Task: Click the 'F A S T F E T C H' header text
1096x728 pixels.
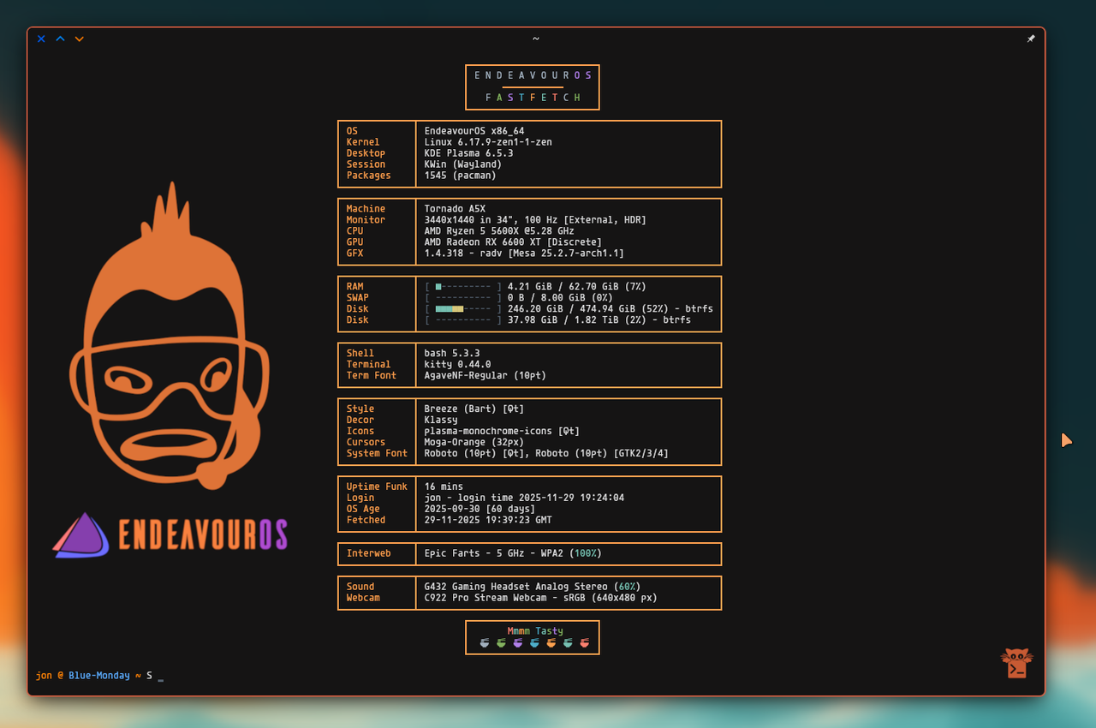Action: 533,98
